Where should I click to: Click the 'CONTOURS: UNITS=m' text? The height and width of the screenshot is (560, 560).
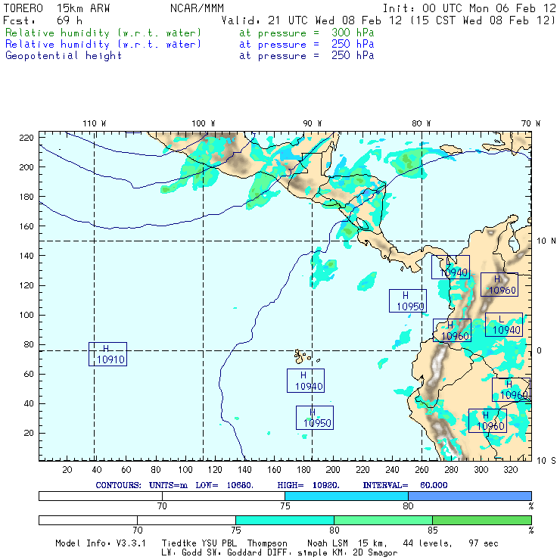click(x=142, y=485)
